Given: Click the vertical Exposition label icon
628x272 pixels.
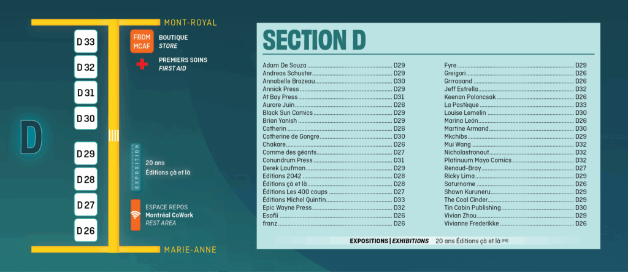Looking at the screenshot, I should pos(136,166).
